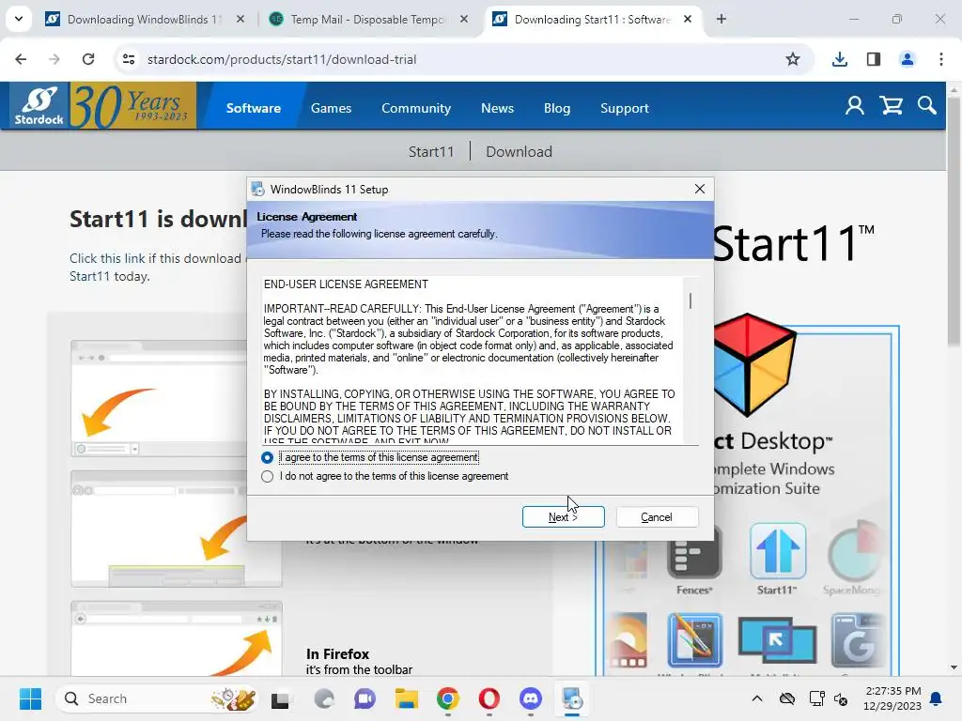Open the Blog page
Screen dimensions: 962x721
pos(556,108)
